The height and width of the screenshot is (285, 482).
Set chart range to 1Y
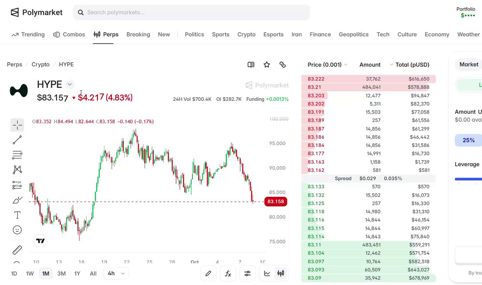[x=77, y=274]
